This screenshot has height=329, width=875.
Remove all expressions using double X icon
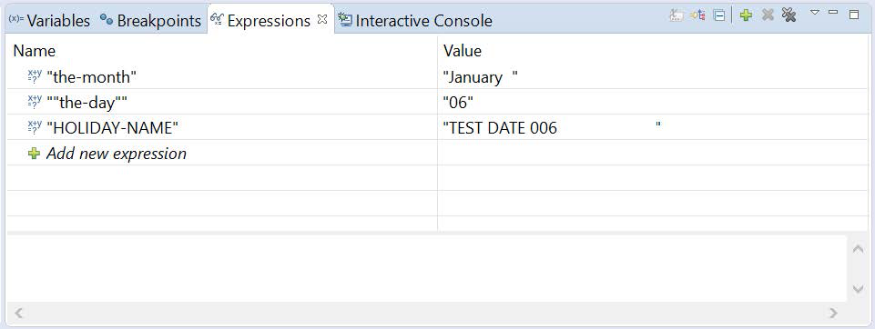(789, 15)
